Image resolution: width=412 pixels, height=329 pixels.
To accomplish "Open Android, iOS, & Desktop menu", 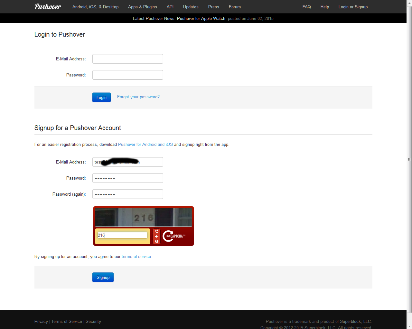I will [95, 7].
